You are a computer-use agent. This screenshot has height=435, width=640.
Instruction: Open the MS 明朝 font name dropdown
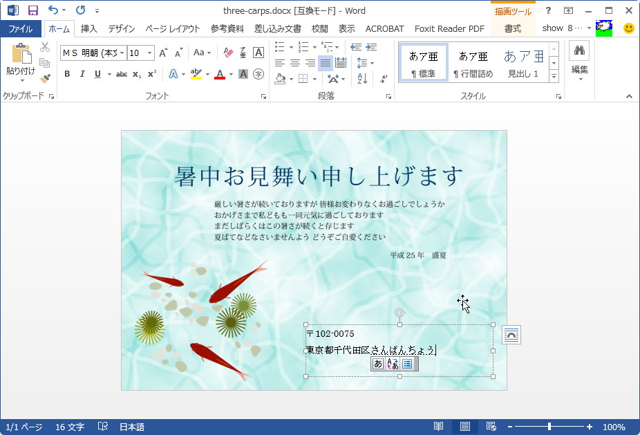coord(122,53)
